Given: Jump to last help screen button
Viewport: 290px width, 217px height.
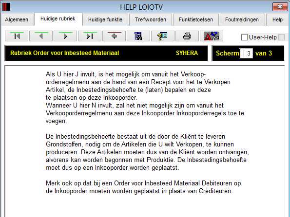Looking at the screenshot, I should [x=90, y=36].
